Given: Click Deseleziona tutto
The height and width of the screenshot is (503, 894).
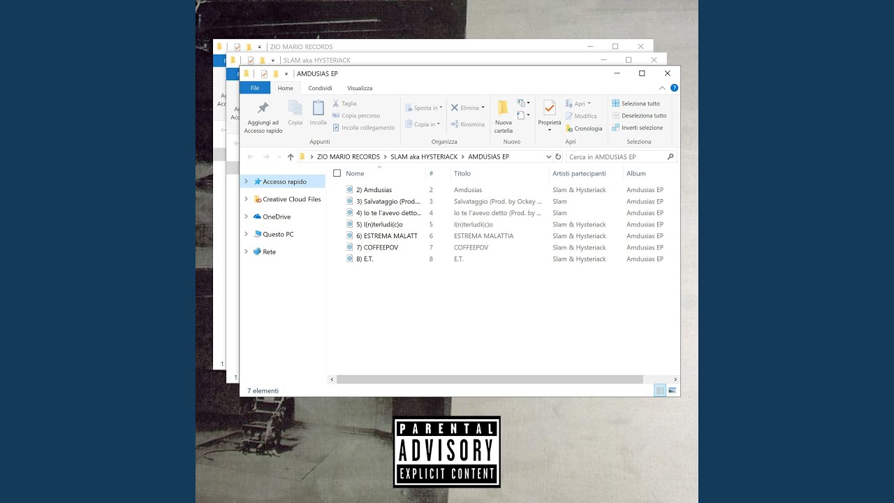Looking at the screenshot, I should pyautogui.click(x=639, y=115).
